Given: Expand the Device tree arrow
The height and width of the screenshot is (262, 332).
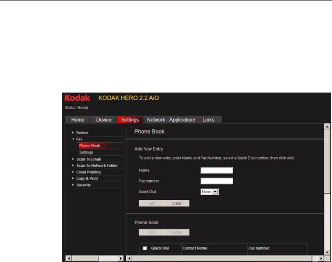Looking at the screenshot, I should click(73, 132).
